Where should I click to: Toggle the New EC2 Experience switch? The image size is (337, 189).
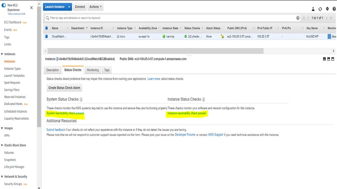pos(4,5)
